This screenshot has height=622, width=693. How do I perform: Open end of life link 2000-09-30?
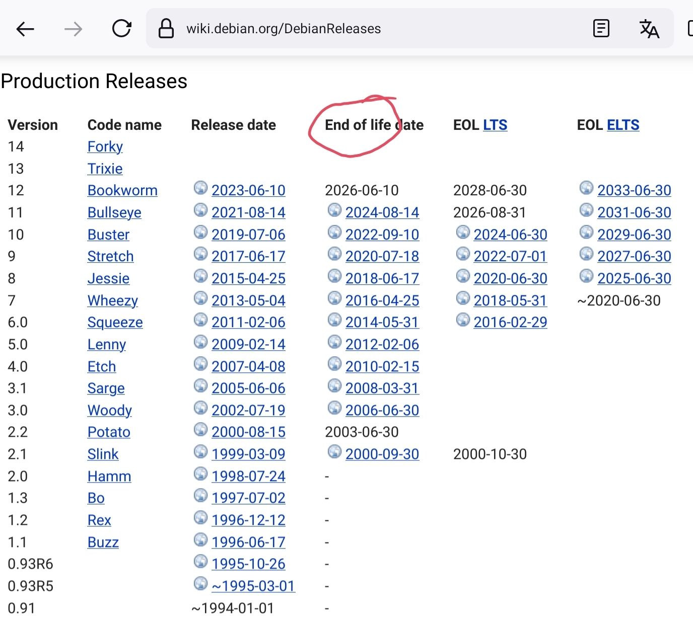click(382, 454)
